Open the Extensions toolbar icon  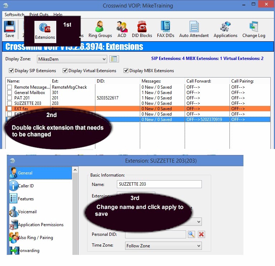tap(45, 30)
